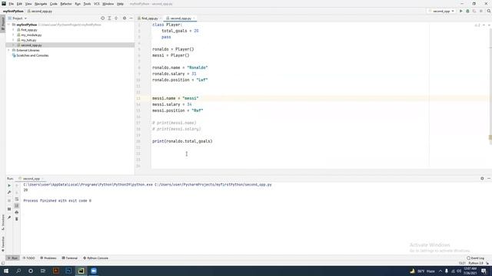
Task: Open the Navigate menu
Action: [41, 4]
